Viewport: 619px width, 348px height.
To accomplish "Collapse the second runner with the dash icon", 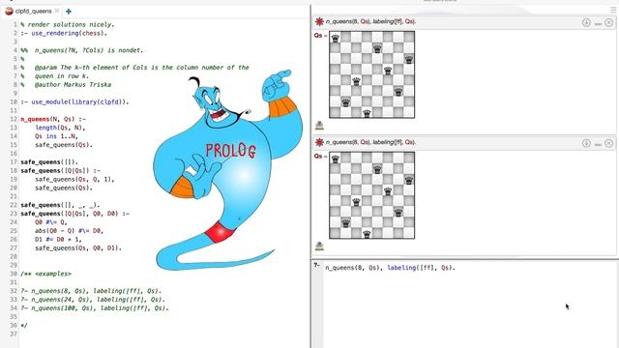I will 598,144.
